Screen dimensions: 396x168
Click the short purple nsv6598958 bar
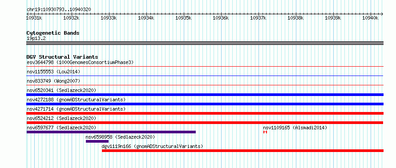97,141
